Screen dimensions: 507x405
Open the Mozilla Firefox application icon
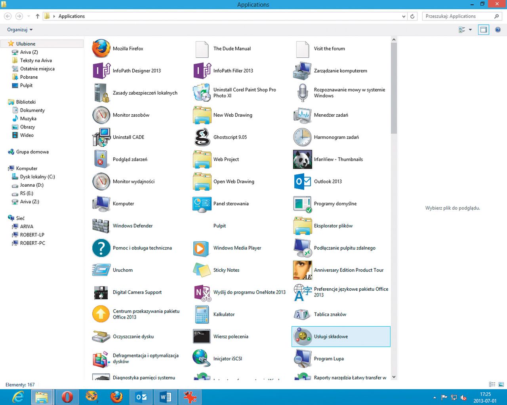(x=101, y=49)
